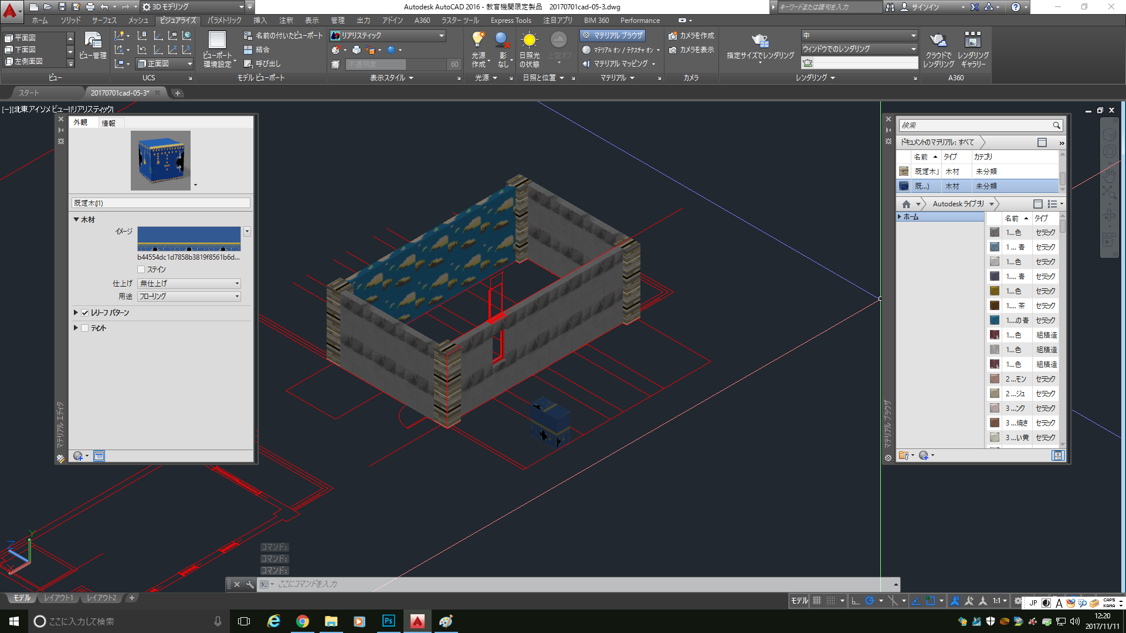Click the Named Viewports (名前の付いたビューポート) button
The image size is (1126, 633).
(x=283, y=36)
